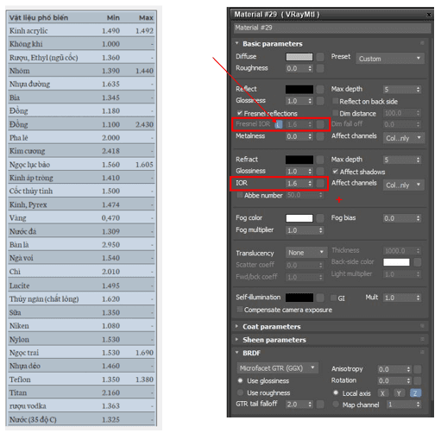Disable the Fresnel reflections checkbox
The height and width of the screenshot is (433, 441).
239,113
